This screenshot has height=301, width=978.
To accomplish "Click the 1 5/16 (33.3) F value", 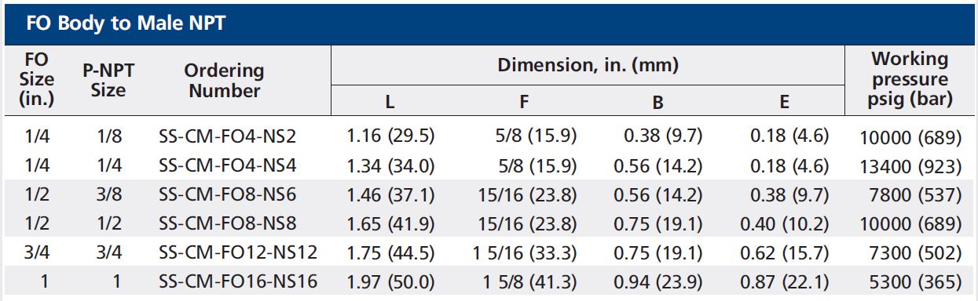I will coord(524,253).
